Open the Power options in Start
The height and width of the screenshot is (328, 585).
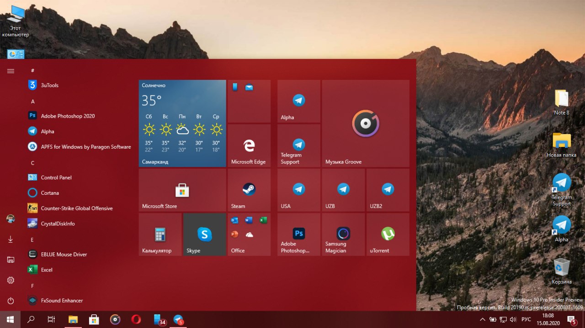pyautogui.click(x=11, y=301)
